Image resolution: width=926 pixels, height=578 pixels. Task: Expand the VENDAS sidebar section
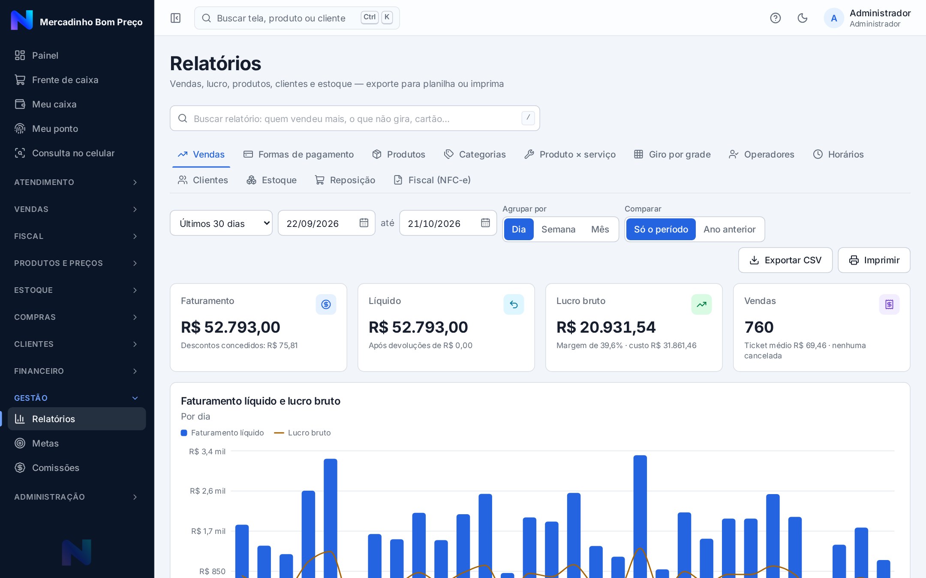tap(77, 209)
